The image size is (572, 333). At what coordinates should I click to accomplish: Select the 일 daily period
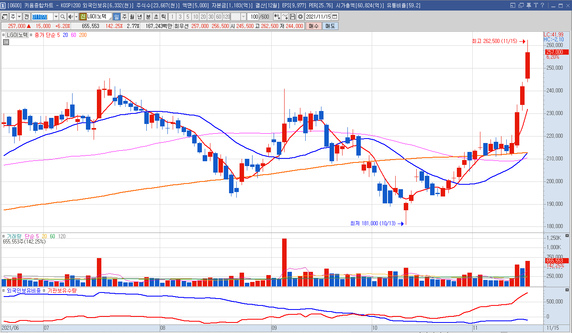pos(116,17)
